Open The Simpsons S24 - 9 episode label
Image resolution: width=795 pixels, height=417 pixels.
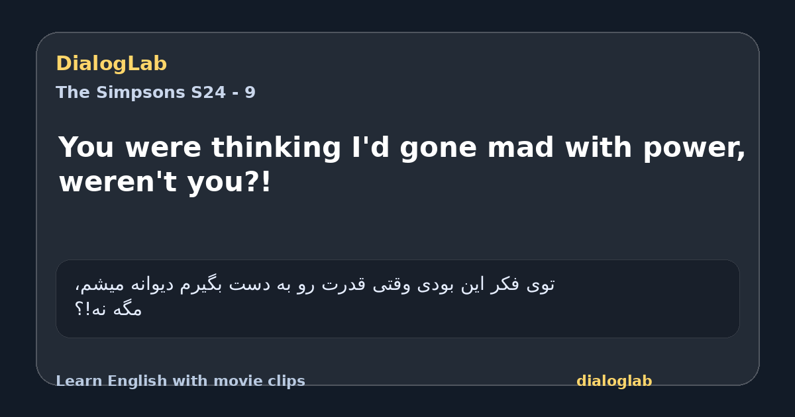pos(156,93)
